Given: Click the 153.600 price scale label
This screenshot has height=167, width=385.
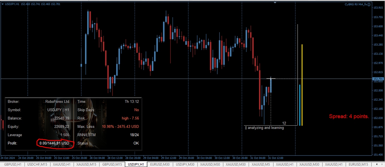Looking at the screenshot, I should coord(378,26).
